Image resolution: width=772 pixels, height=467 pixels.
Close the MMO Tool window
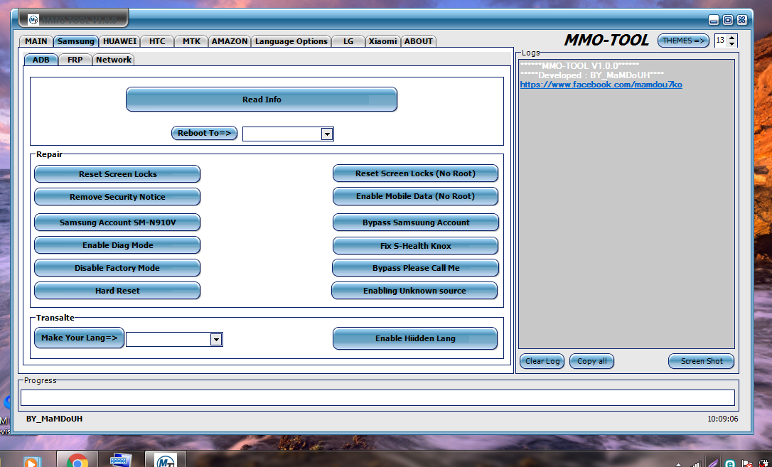pyautogui.click(x=742, y=20)
